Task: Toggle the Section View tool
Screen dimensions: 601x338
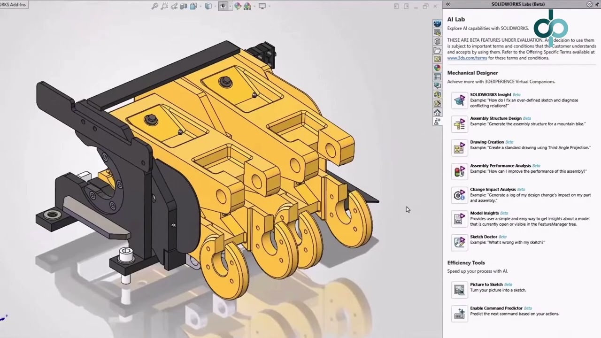Action: (x=184, y=6)
